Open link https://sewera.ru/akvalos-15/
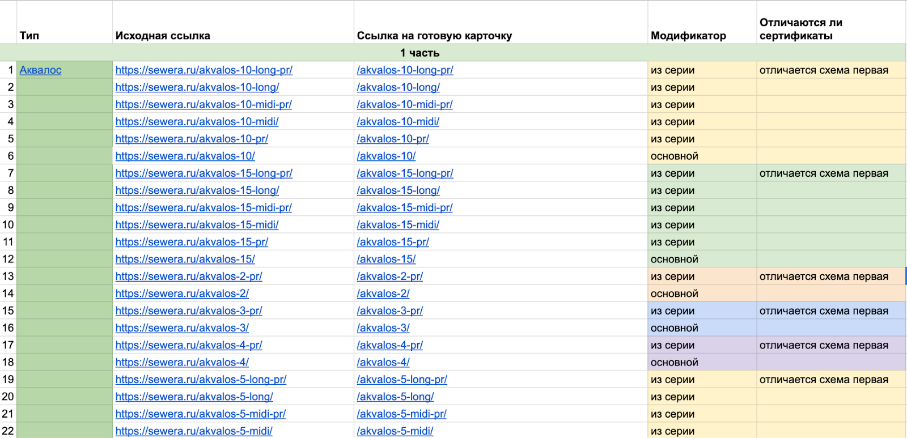 tap(185, 259)
